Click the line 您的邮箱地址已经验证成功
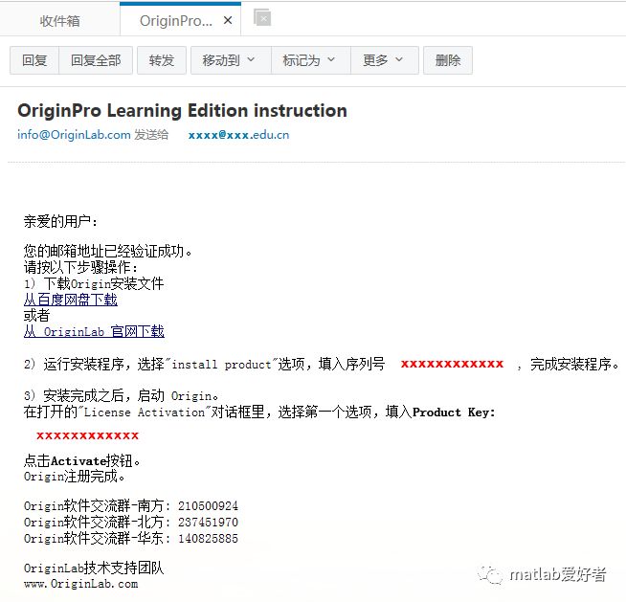Image resolution: width=626 pixels, height=602 pixels. click(x=107, y=252)
